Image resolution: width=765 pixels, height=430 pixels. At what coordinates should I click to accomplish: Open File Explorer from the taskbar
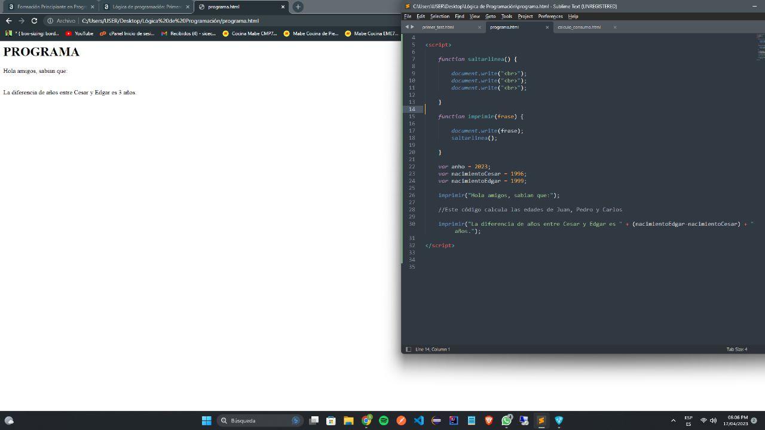pyautogui.click(x=348, y=420)
